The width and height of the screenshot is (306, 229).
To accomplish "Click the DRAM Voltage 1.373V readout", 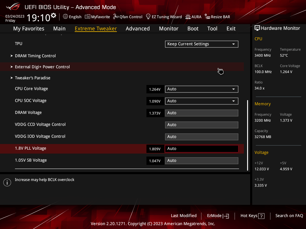I will (155, 113).
